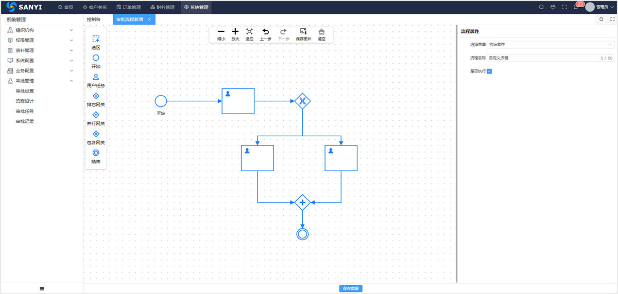This screenshot has height=294, width=618.
Task: Select the 选区 selection tool
Action: [96, 41]
